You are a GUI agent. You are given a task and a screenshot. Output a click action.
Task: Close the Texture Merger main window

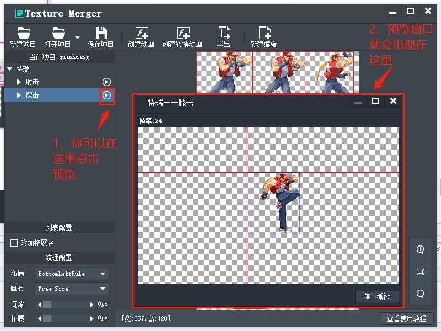pyautogui.click(x=428, y=10)
